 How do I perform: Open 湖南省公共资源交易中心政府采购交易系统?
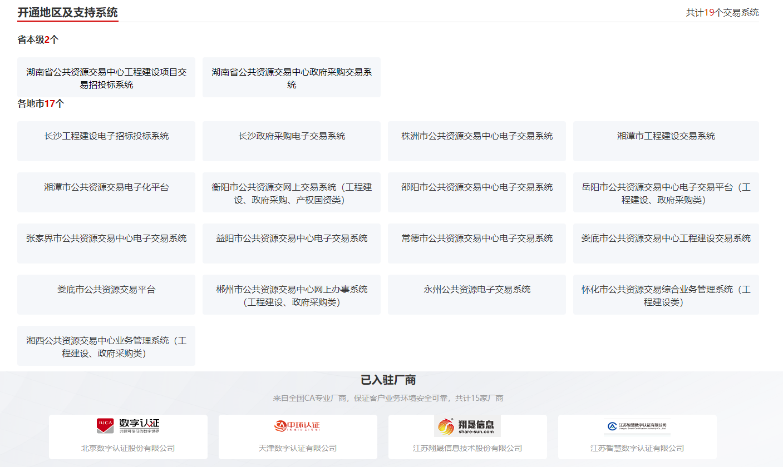[292, 78]
